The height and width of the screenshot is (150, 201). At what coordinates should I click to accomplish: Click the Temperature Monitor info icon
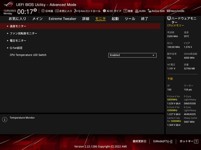click(5, 120)
